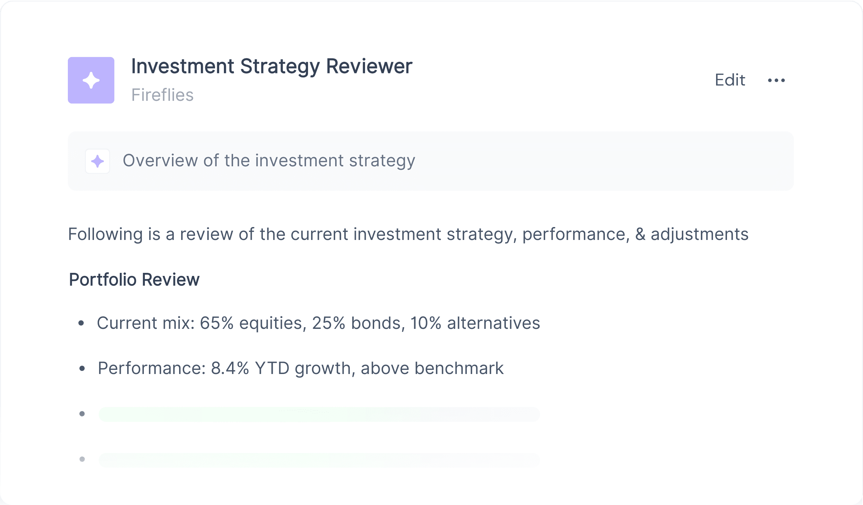The height and width of the screenshot is (505, 863).
Task: Click 'above benchmark' in the performance line
Action: pyautogui.click(x=432, y=368)
